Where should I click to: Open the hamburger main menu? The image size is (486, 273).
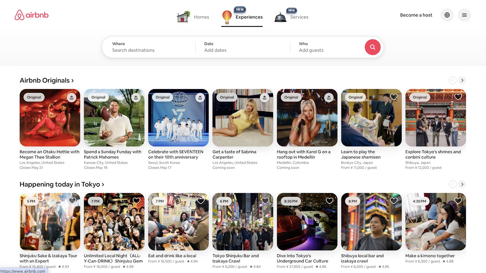pos(464,15)
